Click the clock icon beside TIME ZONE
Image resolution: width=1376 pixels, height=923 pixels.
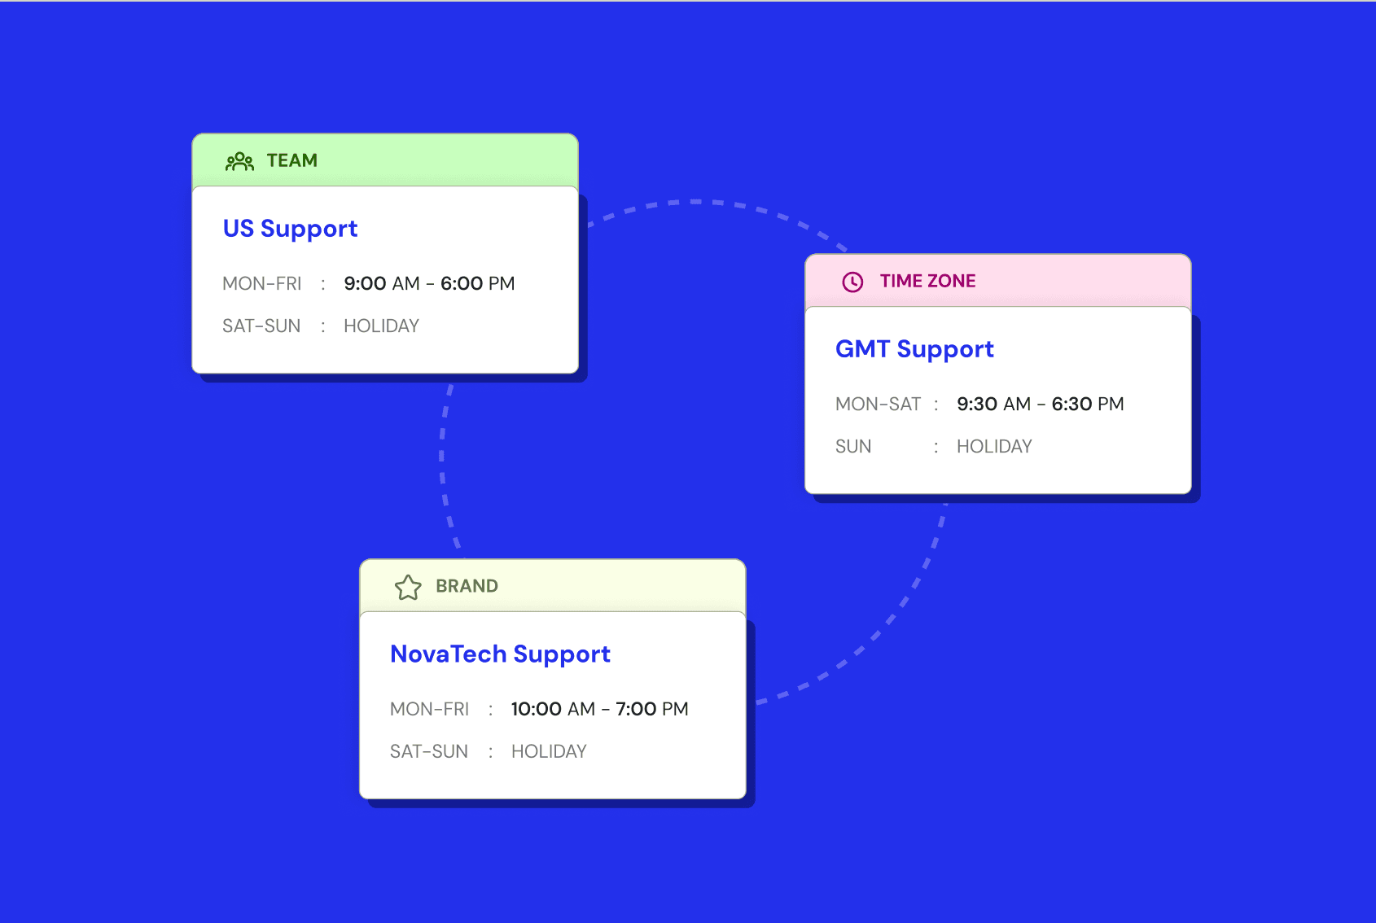click(x=852, y=282)
